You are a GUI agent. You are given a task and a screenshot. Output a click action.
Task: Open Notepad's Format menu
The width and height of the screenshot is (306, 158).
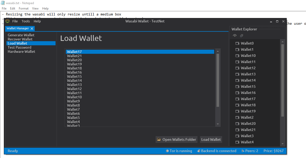click(24, 8)
